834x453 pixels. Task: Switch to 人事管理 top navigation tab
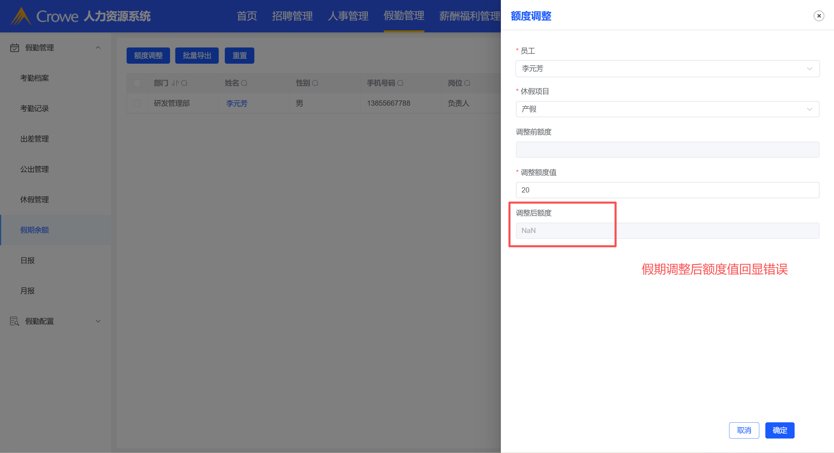click(348, 16)
